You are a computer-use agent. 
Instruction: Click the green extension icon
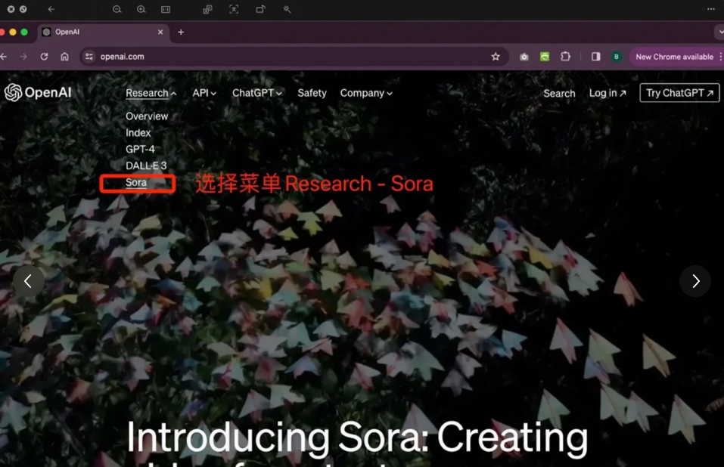(545, 56)
